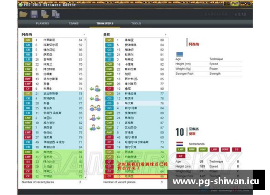Save with the floppy disk toolbar icon

pyautogui.click(x=34, y=14)
